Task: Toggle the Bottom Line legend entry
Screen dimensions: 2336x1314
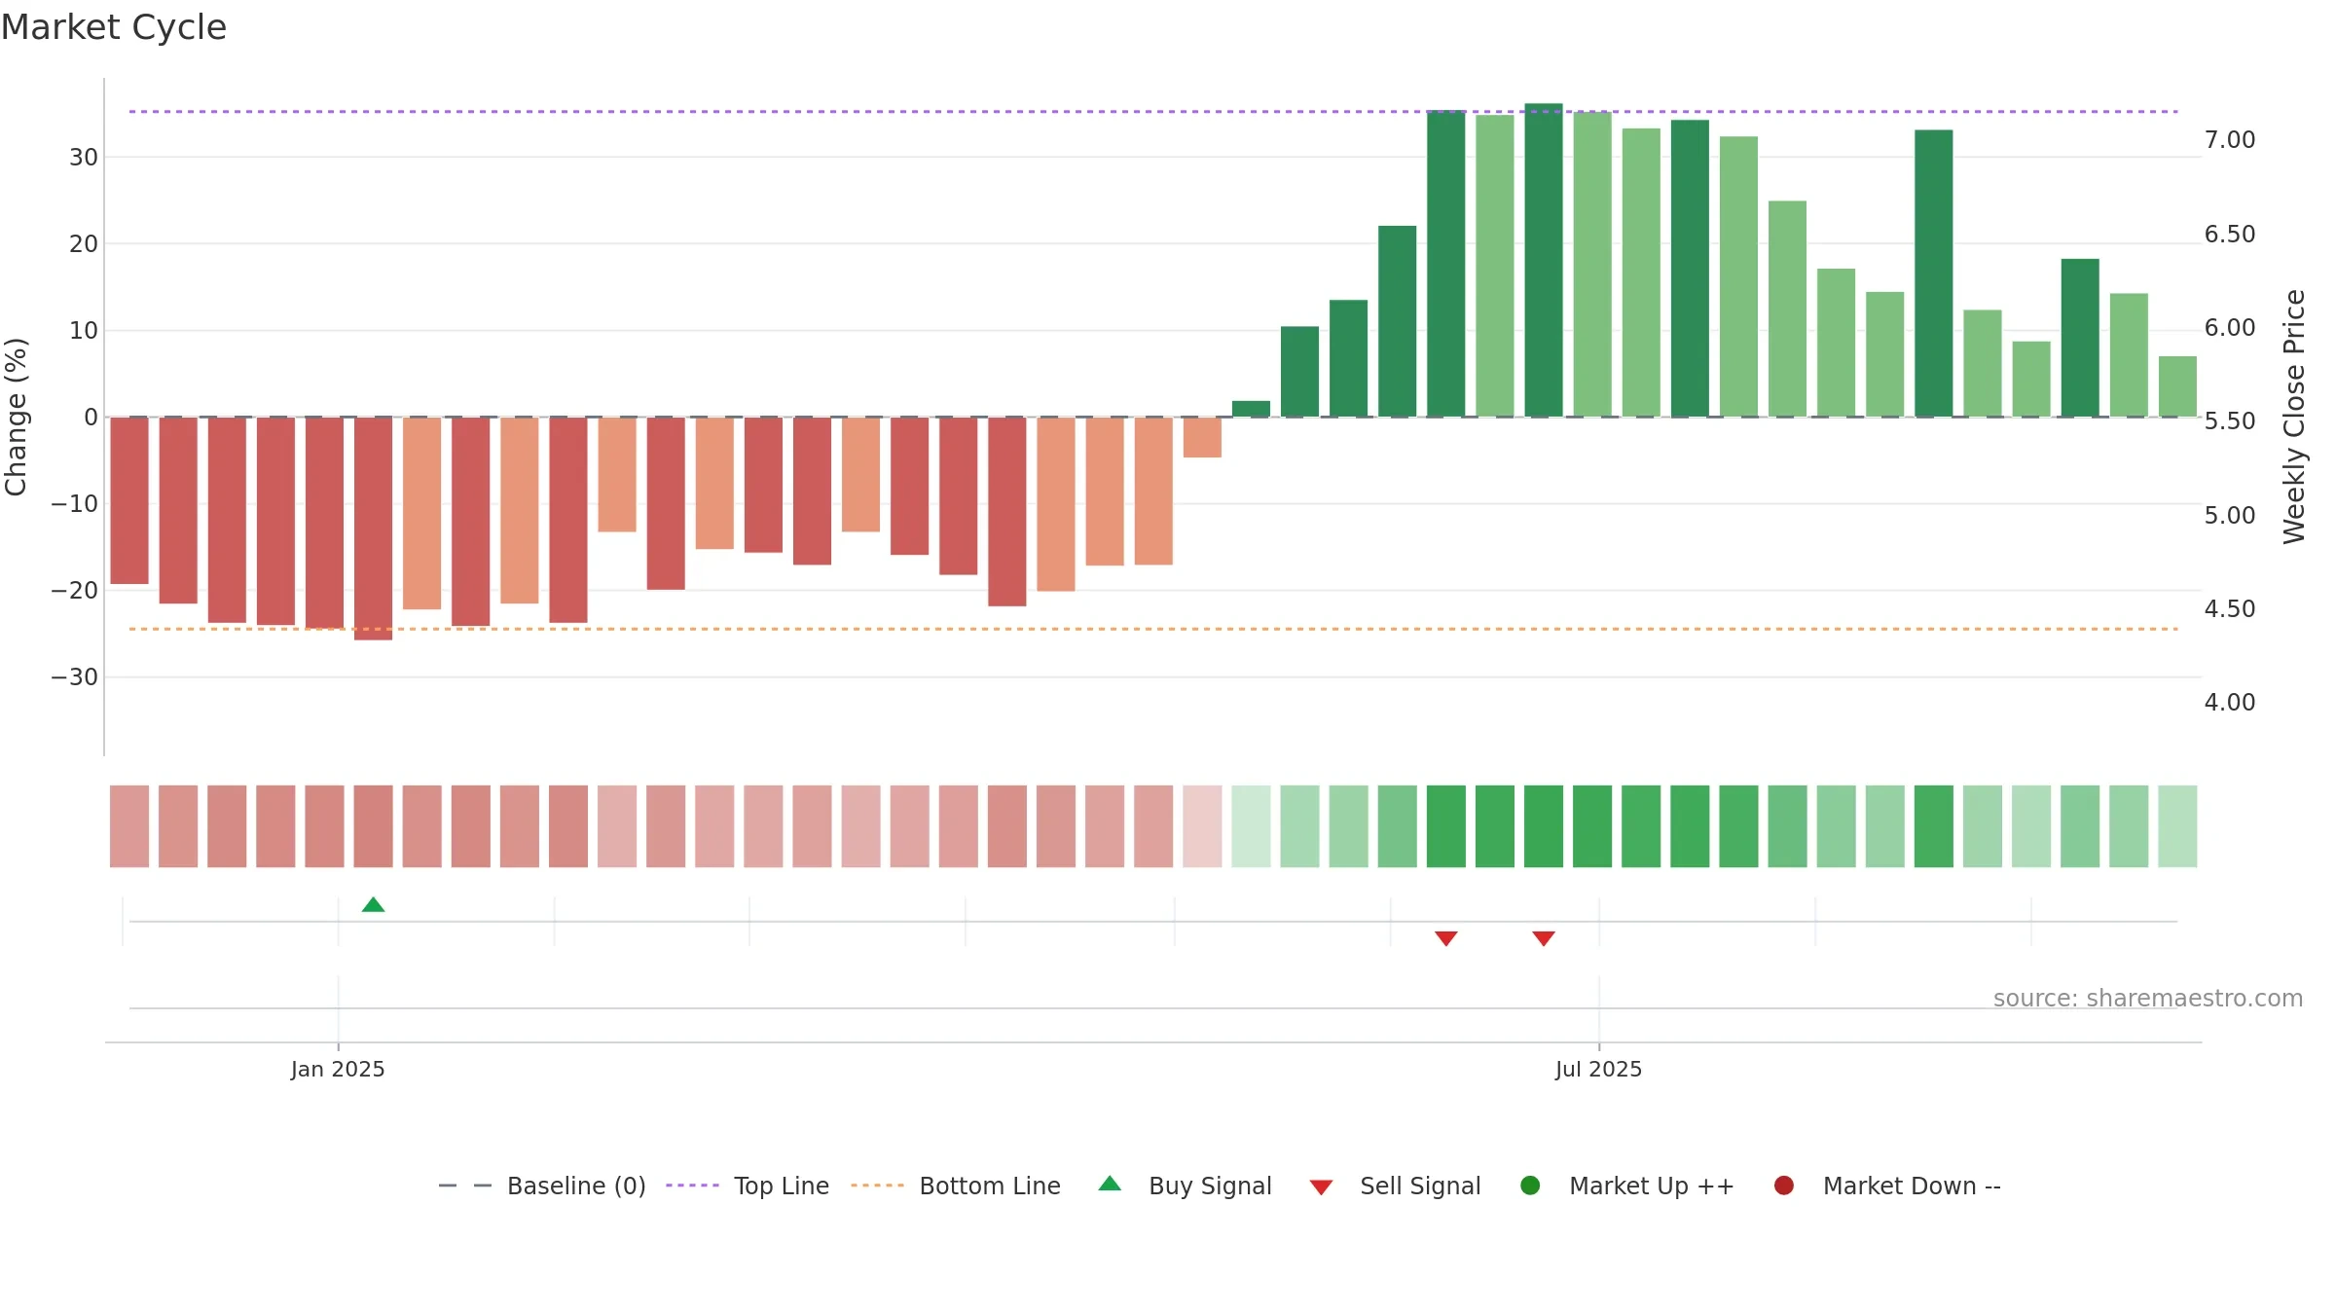Action: tap(956, 1186)
